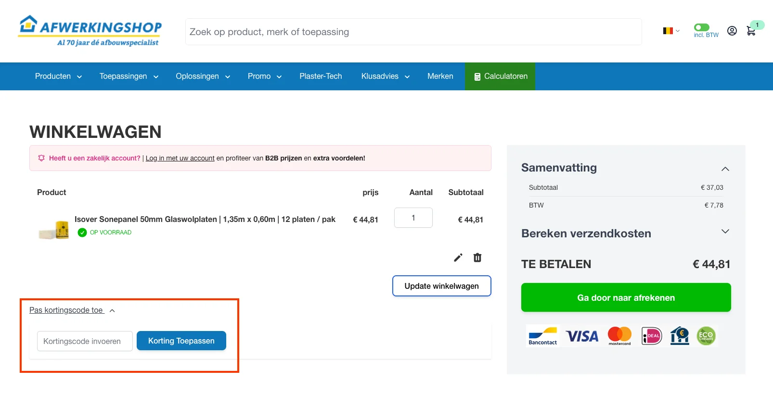Click the bell icon in account notice
Image resolution: width=773 pixels, height=405 pixels.
[x=41, y=158]
